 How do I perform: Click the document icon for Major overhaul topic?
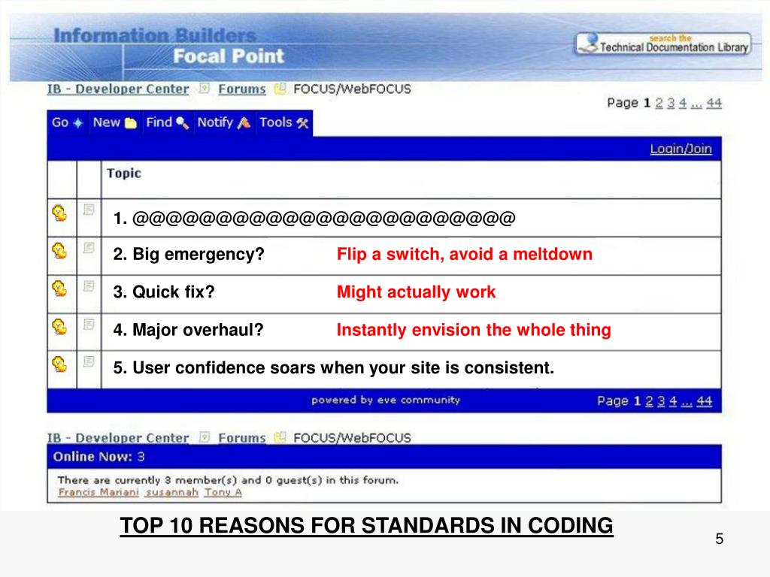click(x=89, y=324)
